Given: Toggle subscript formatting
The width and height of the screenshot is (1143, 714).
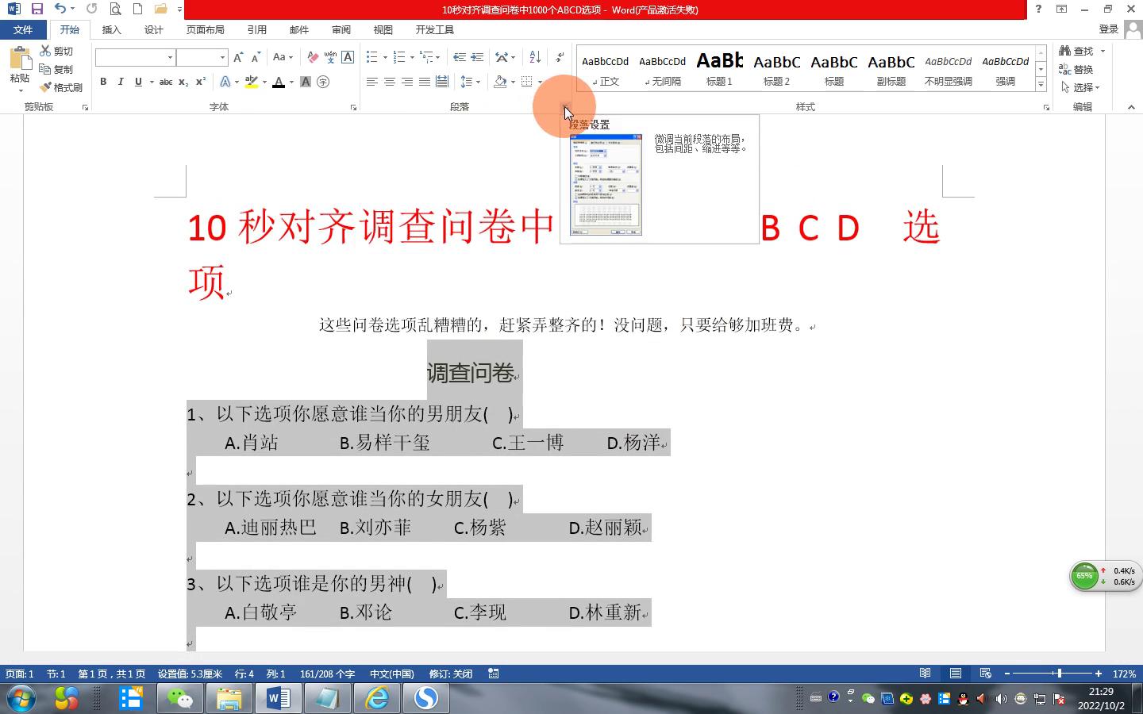Looking at the screenshot, I should pyautogui.click(x=183, y=82).
